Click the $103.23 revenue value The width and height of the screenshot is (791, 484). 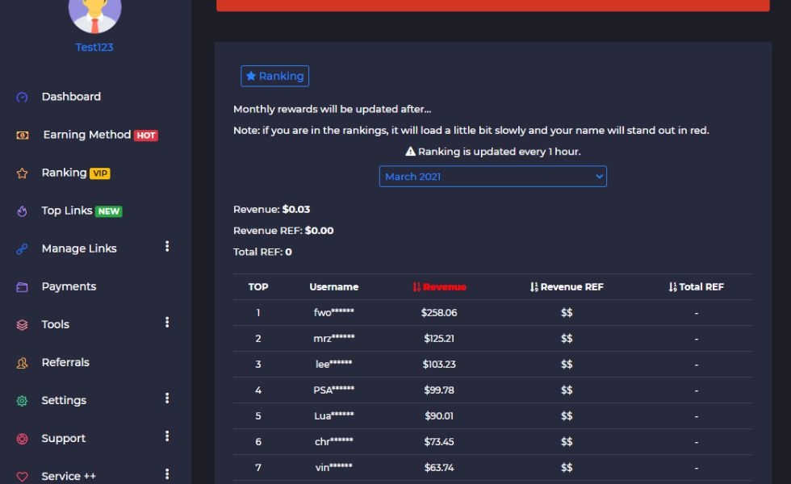(x=439, y=364)
